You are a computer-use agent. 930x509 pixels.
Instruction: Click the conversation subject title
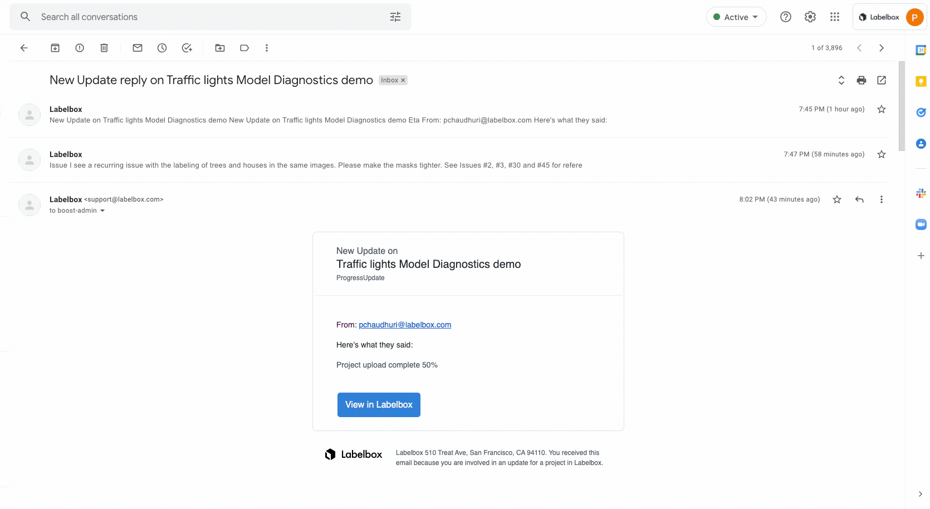coord(211,80)
